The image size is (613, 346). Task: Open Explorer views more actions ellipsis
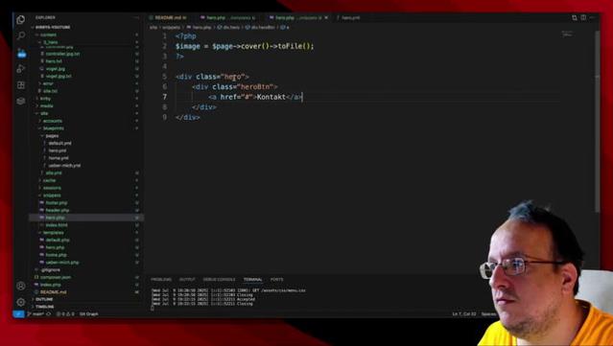(136, 17)
